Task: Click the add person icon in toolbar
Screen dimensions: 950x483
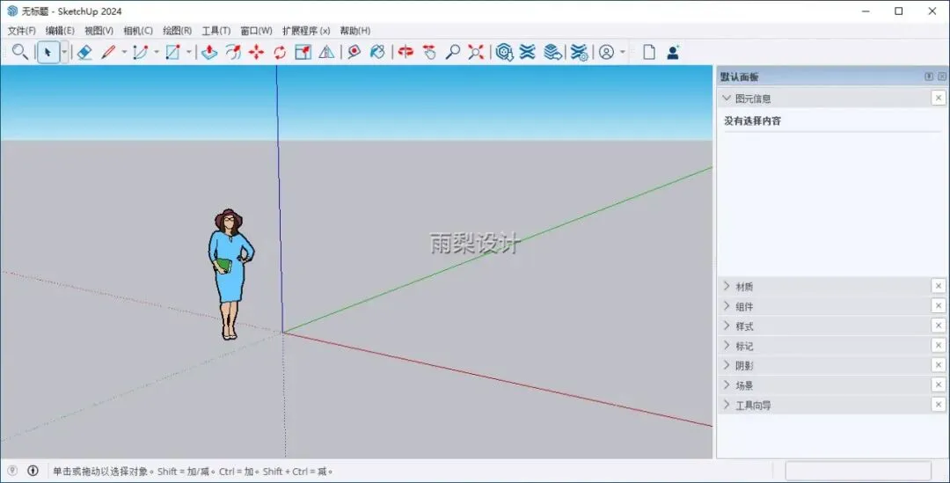Action: (x=673, y=52)
